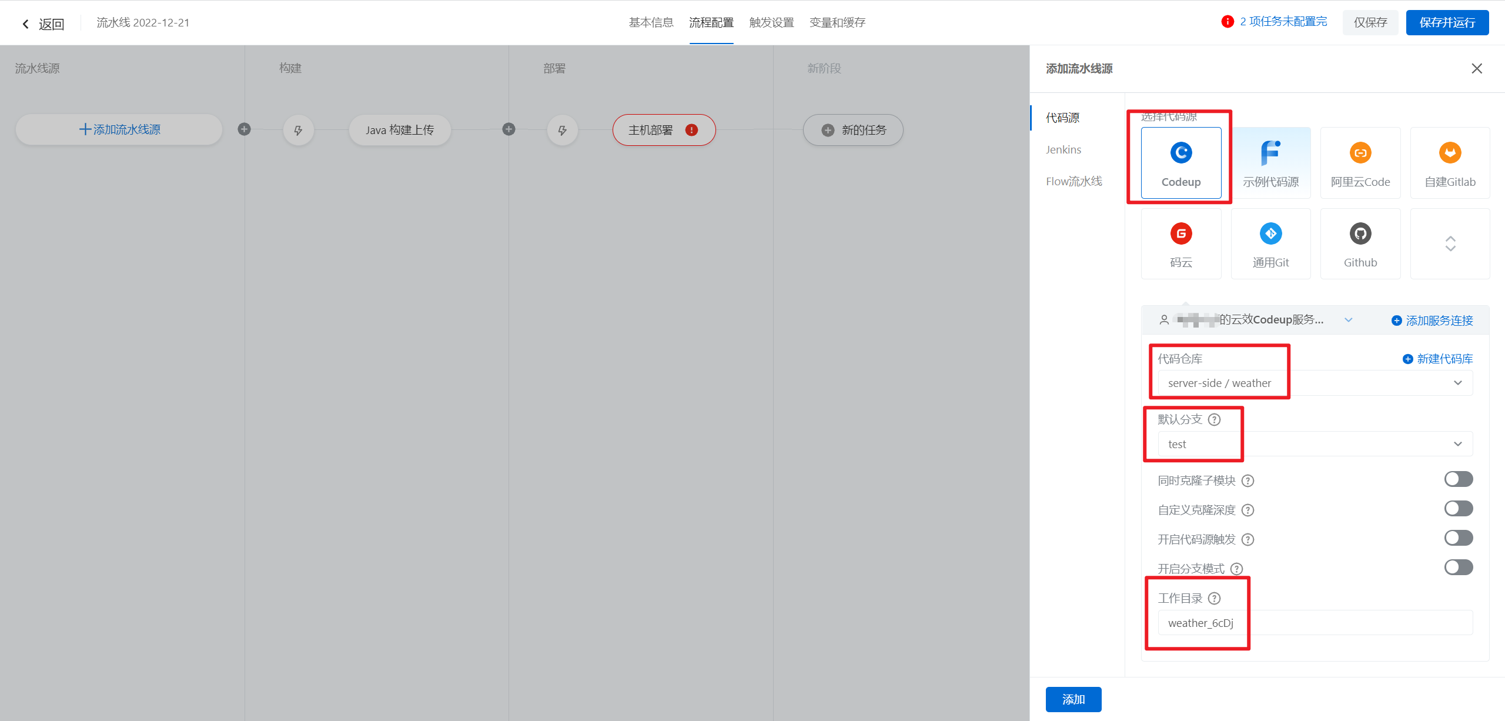This screenshot has height=721, width=1505.
Task: Click the blue 添加 button
Action: [x=1073, y=699]
